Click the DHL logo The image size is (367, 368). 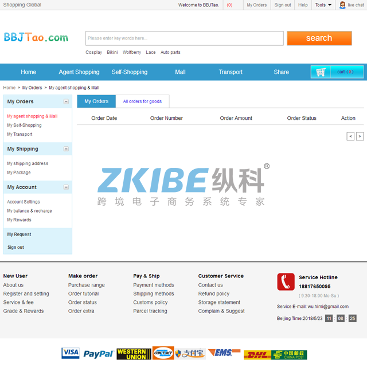click(257, 355)
